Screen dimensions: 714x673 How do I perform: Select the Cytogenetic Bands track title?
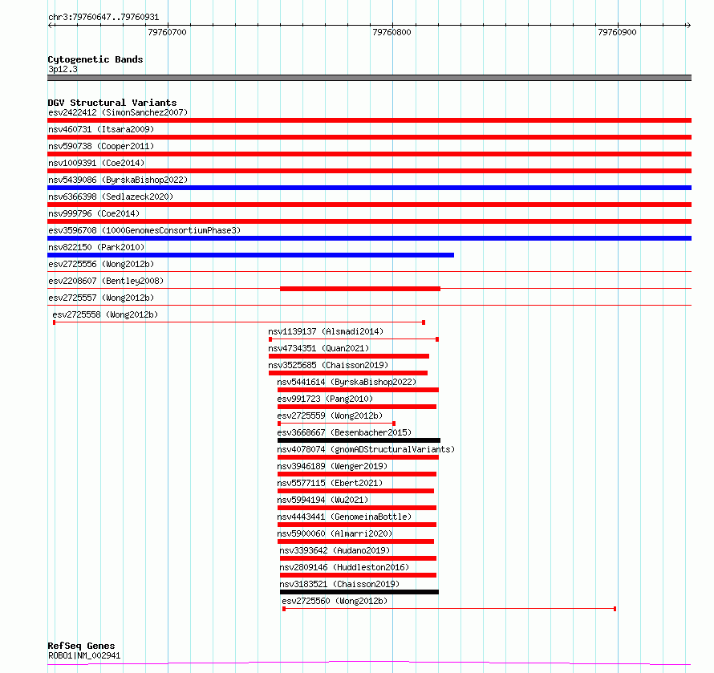click(x=95, y=59)
